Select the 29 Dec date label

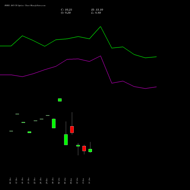pyautogui.click(x=47, y=181)
